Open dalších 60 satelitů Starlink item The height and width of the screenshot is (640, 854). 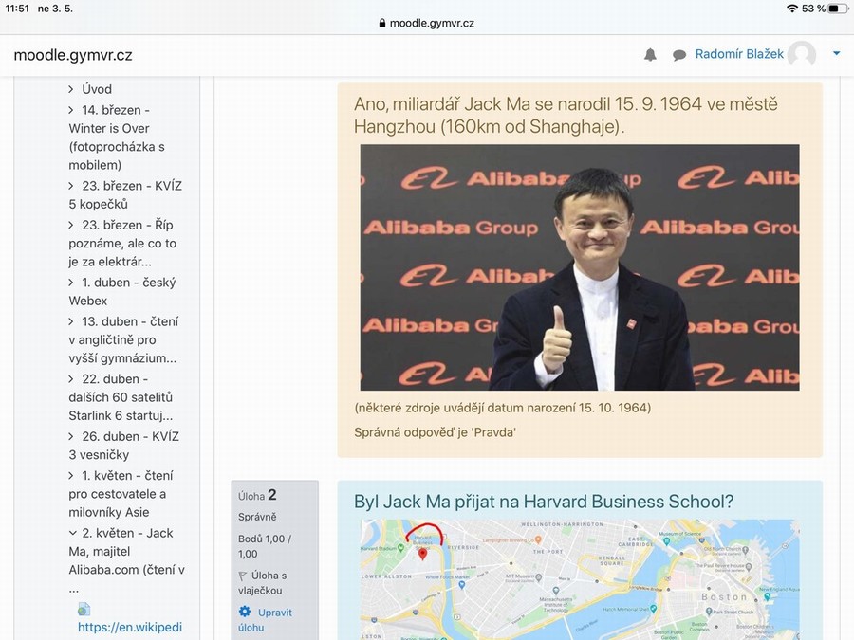[x=121, y=397]
